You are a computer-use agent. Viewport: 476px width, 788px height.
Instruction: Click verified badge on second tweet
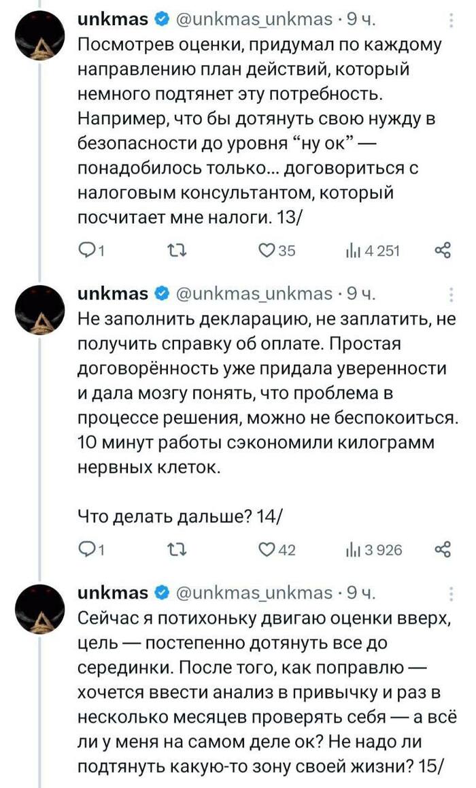tap(162, 294)
